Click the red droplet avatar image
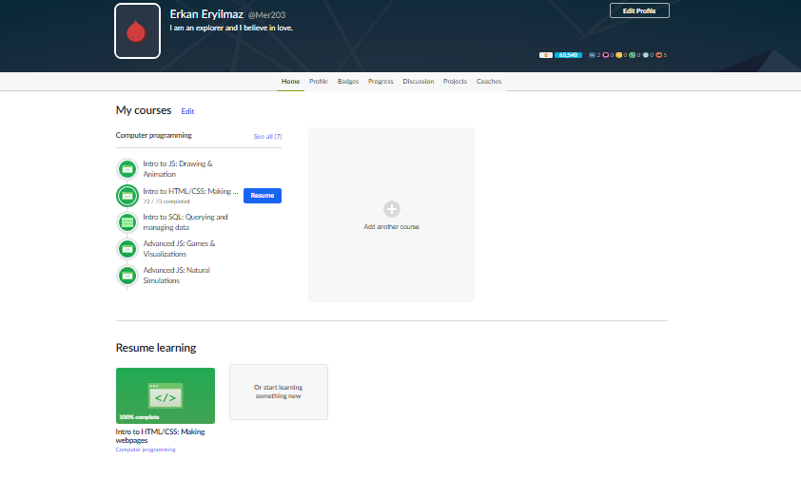Viewport: 801px width, 479px height. (x=137, y=31)
